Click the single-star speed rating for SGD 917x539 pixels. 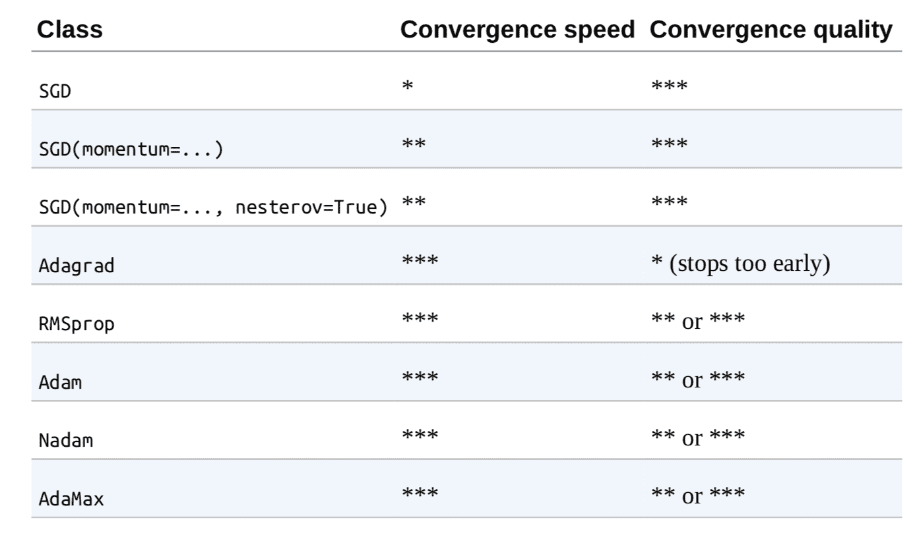click(x=408, y=86)
